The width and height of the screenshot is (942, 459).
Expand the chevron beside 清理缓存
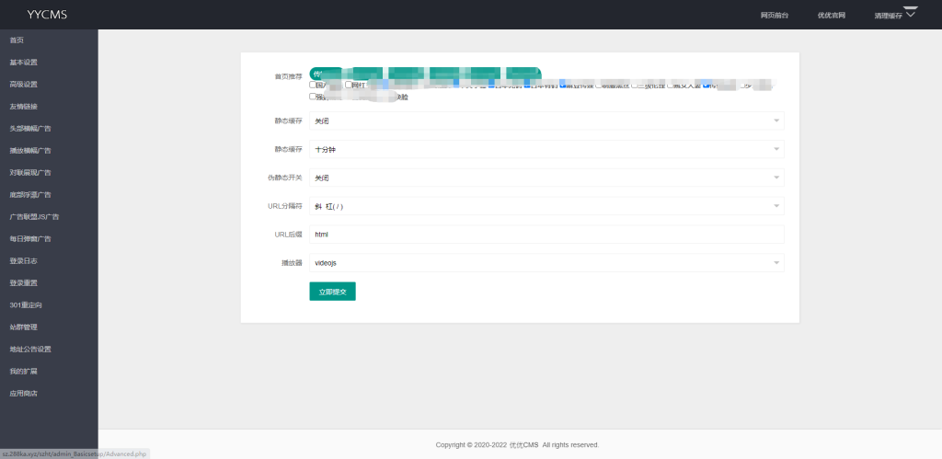tap(910, 12)
